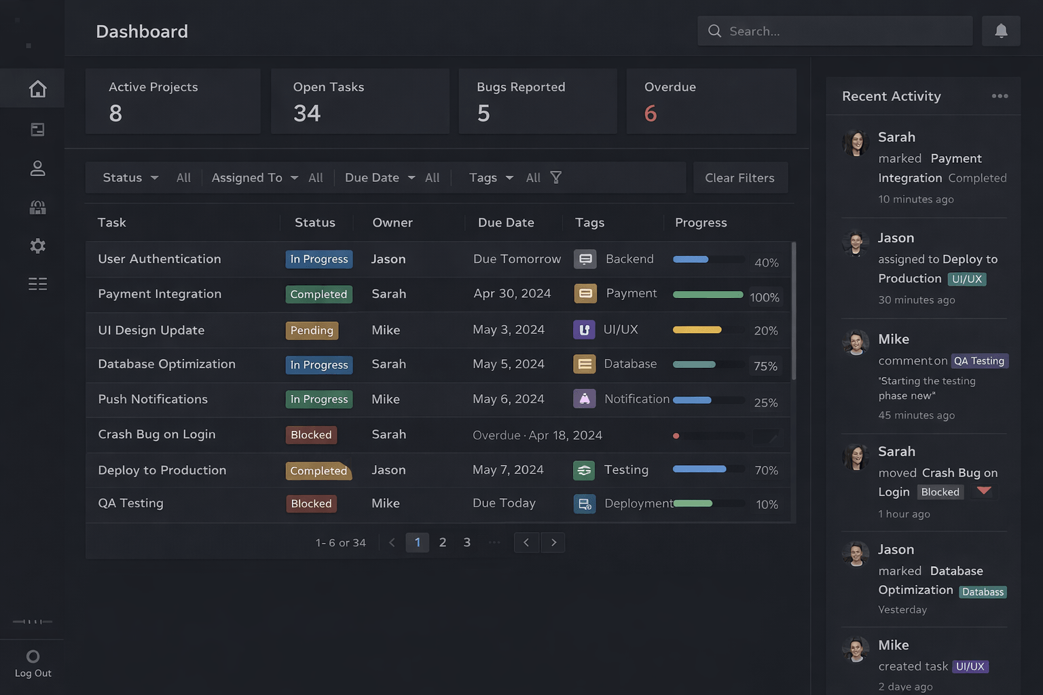The height and width of the screenshot is (695, 1043).
Task: Click the notification bell at top right
Action: click(x=1001, y=31)
